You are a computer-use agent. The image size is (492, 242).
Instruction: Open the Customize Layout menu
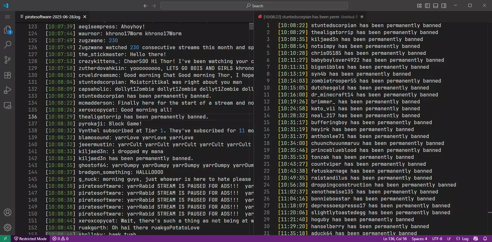pos(419,6)
